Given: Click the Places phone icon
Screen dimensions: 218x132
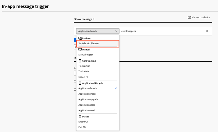Looking at the screenshot, I should (x=80, y=117).
